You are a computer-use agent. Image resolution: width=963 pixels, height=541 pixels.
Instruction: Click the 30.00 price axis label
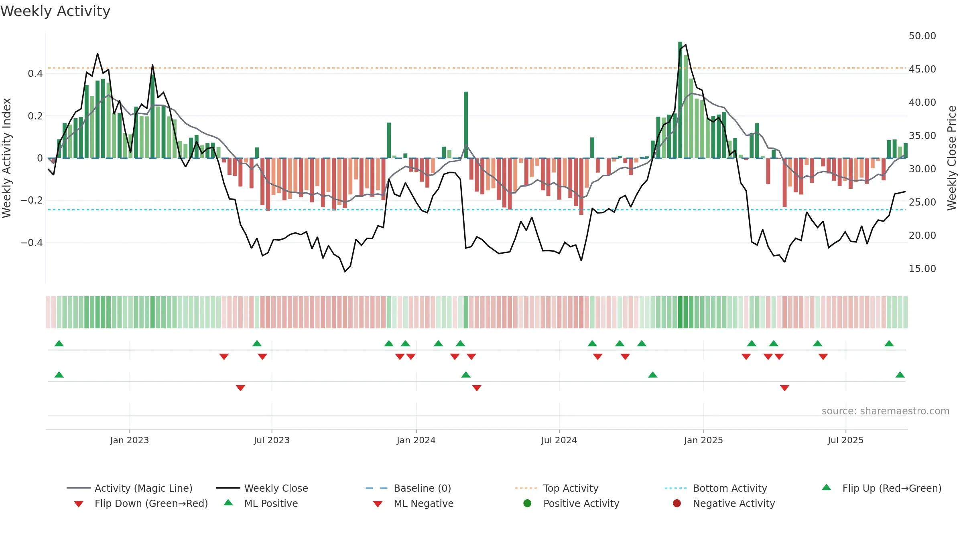(x=922, y=169)
